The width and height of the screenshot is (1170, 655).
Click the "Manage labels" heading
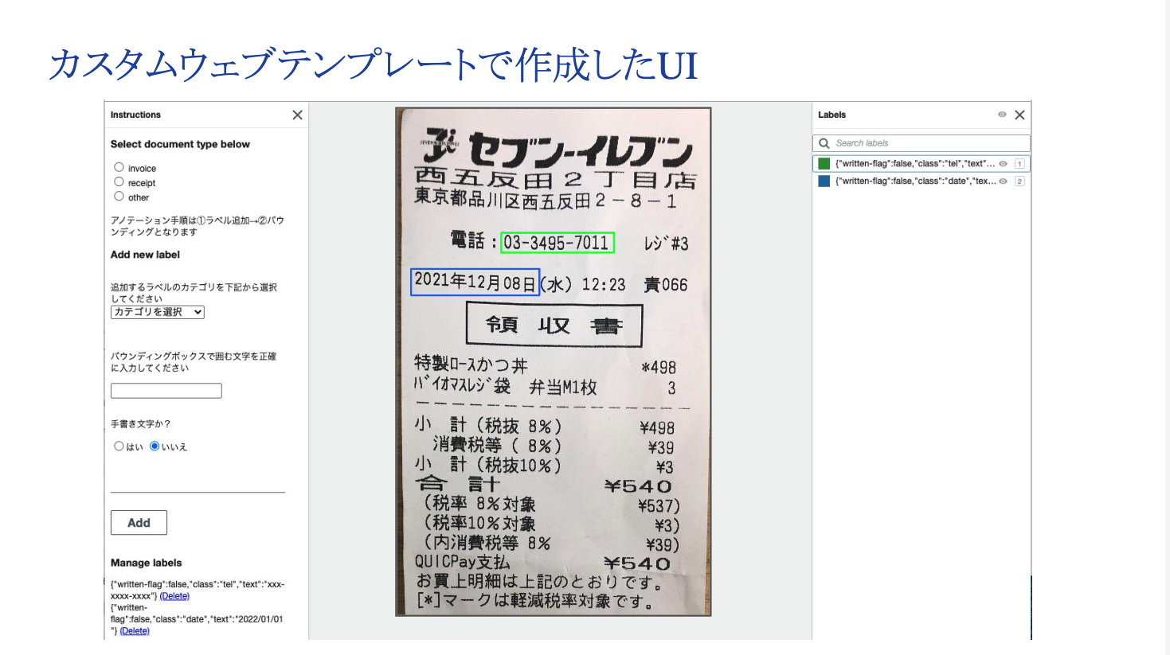(147, 563)
